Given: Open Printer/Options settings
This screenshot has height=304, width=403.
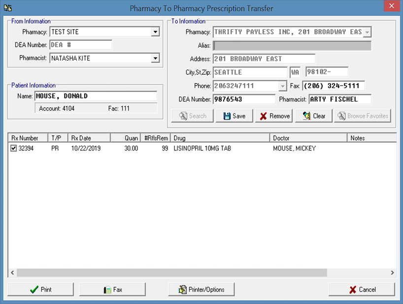Looking at the screenshot, I should [x=201, y=289].
